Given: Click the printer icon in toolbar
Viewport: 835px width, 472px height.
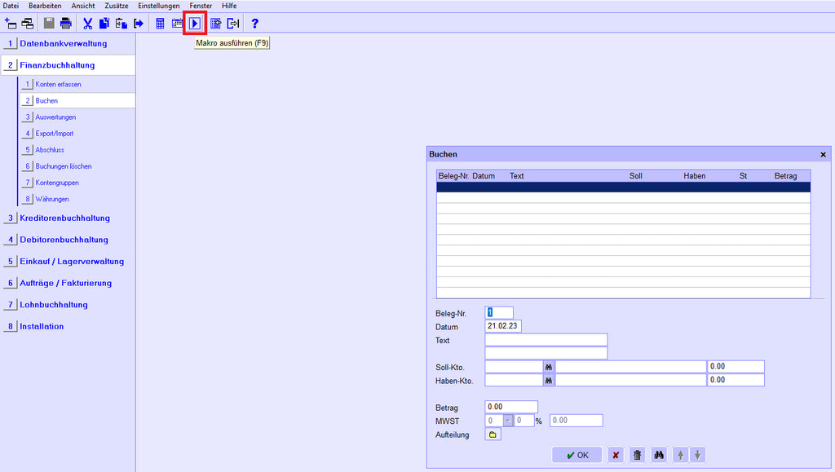Looking at the screenshot, I should (66, 24).
